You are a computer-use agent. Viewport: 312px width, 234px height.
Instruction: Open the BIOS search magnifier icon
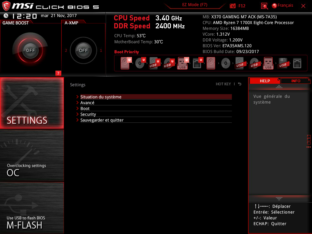pyautogui.click(x=264, y=6)
